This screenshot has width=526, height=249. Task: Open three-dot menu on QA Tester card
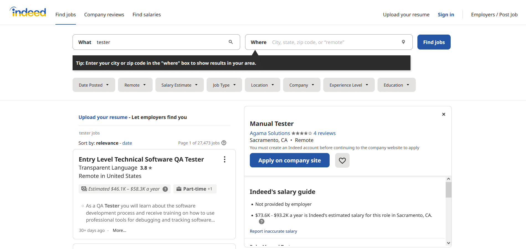(225, 159)
